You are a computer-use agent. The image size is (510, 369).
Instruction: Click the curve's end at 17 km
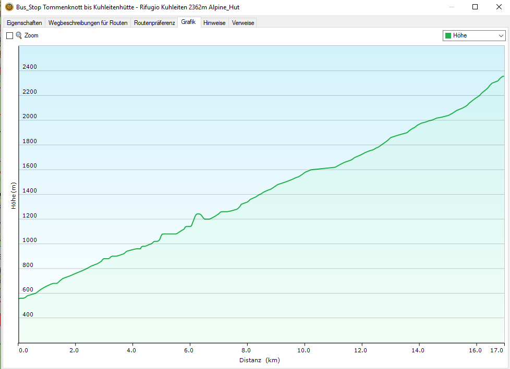tap(503, 77)
